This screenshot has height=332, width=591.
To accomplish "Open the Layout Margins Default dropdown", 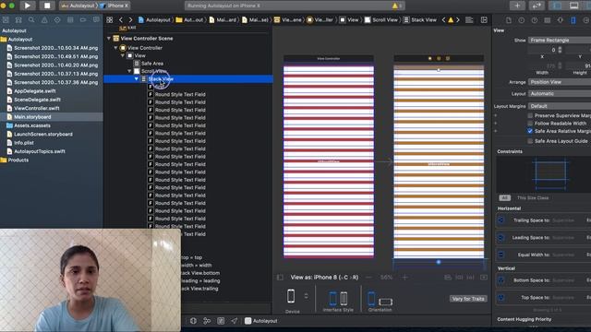I will [x=560, y=106].
